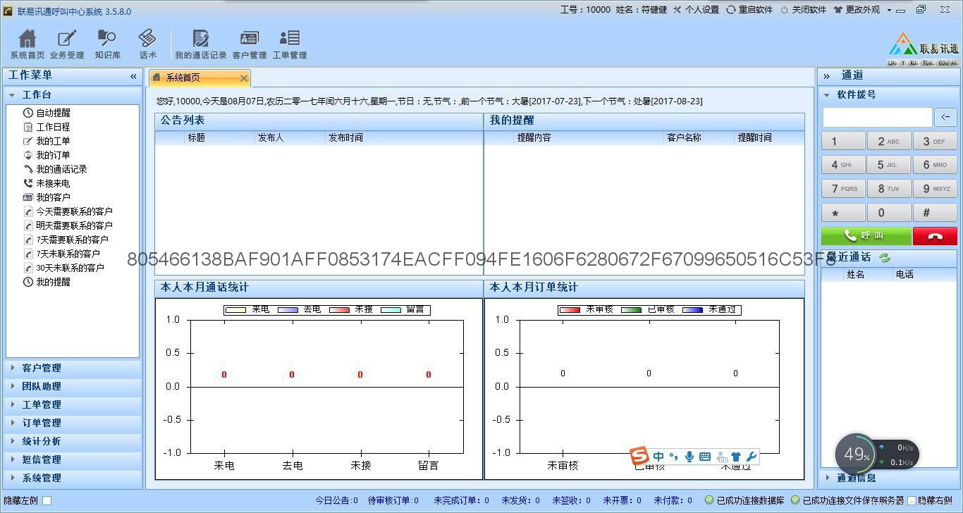This screenshot has width=963, height=513.
Task: Dial pad hash key
Action: 935,213
